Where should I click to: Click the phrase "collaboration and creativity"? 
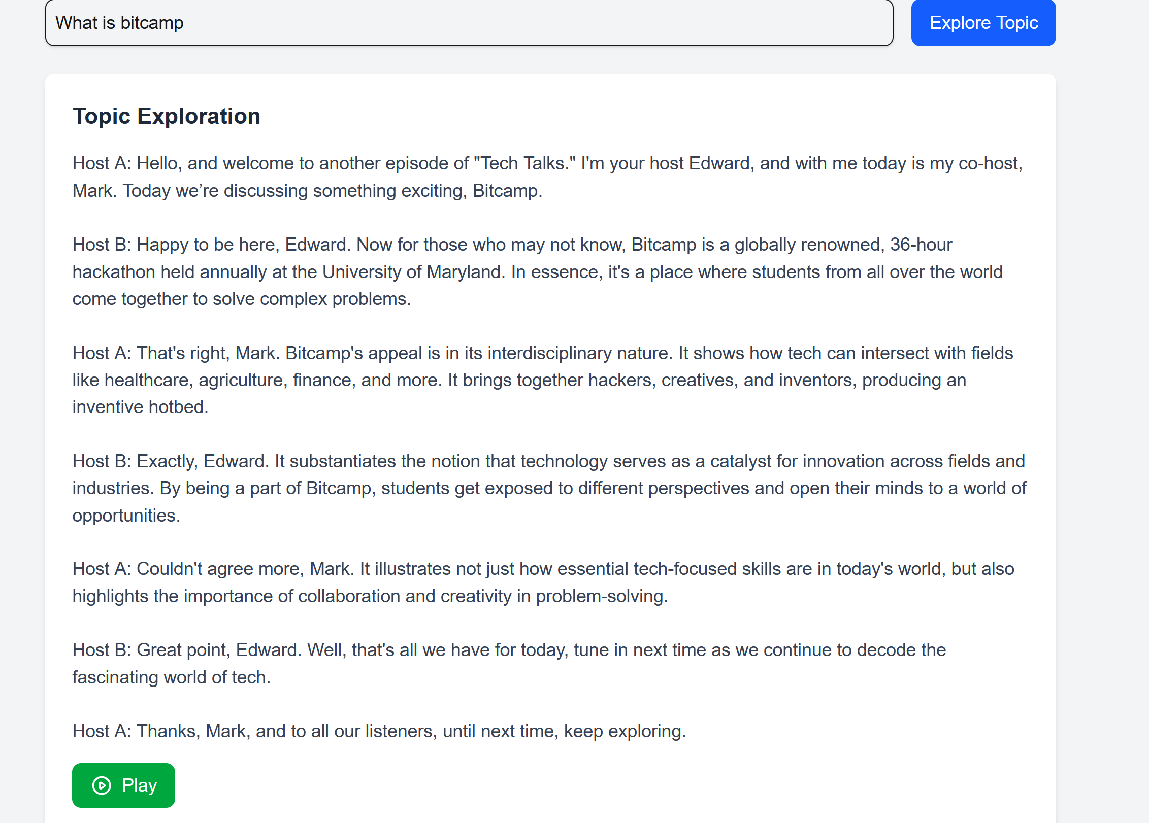(405, 597)
